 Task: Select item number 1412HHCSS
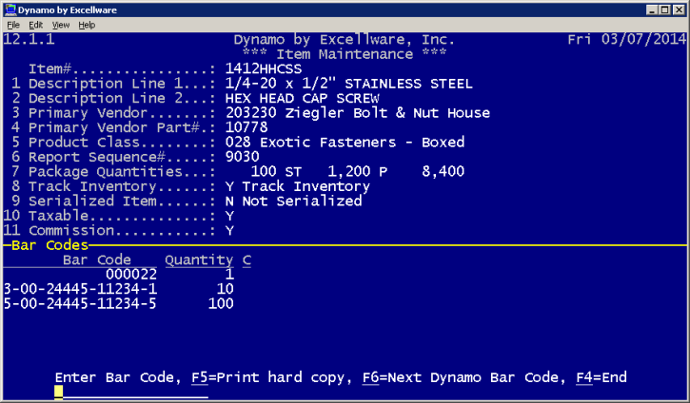click(x=263, y=69)
